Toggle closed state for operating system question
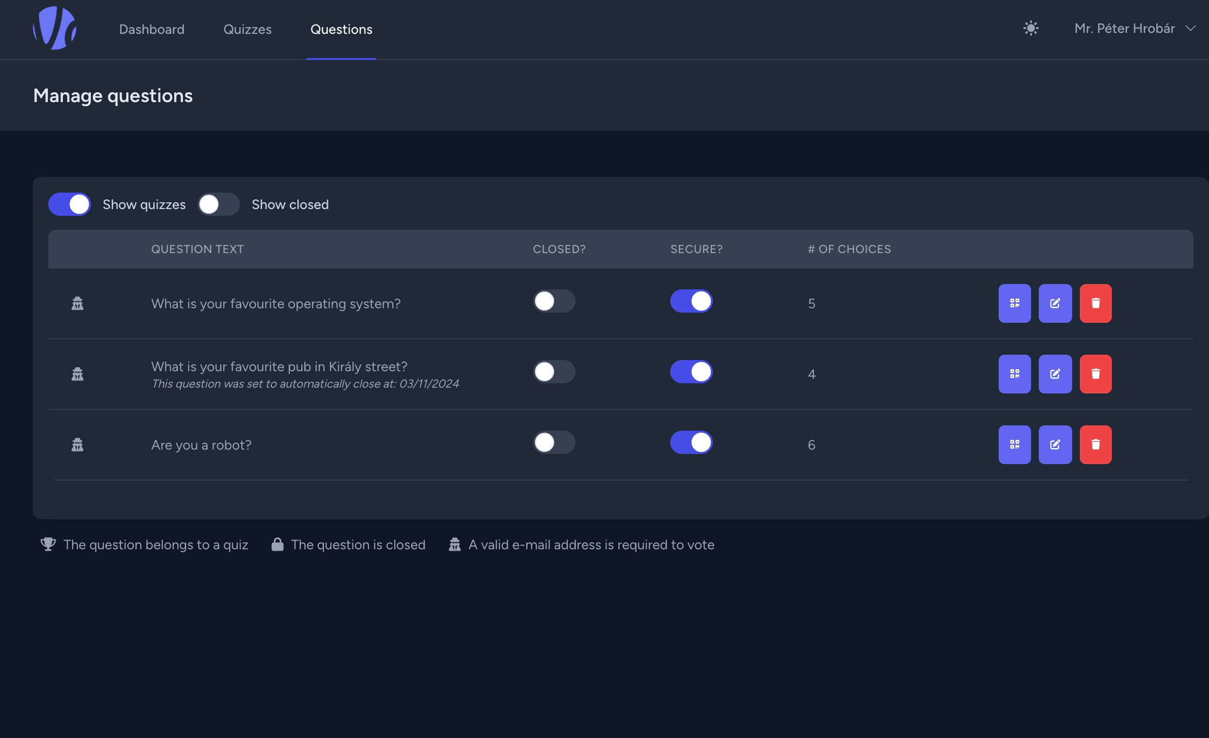 click(x=553, y=301)
